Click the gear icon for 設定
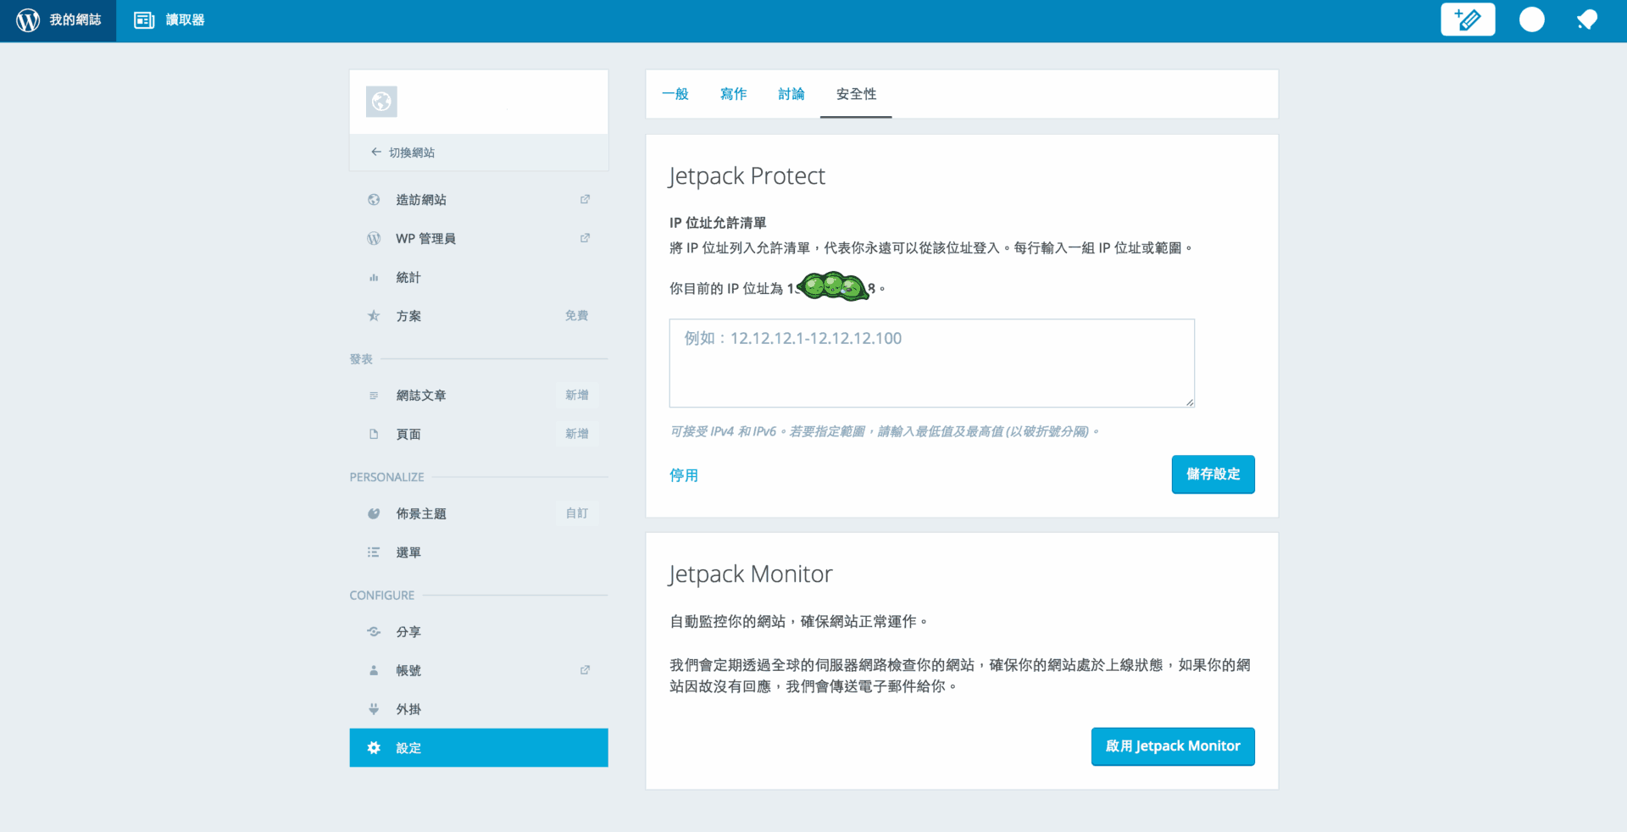This screenshot has width=1627, height=832. [374, 748]
